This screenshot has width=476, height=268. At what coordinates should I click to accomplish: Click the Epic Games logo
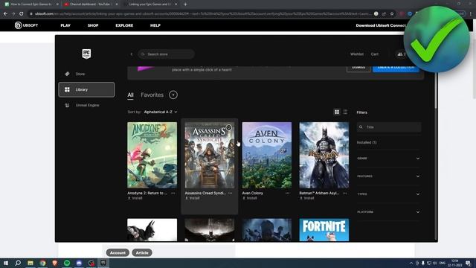(x=86, y=54)
